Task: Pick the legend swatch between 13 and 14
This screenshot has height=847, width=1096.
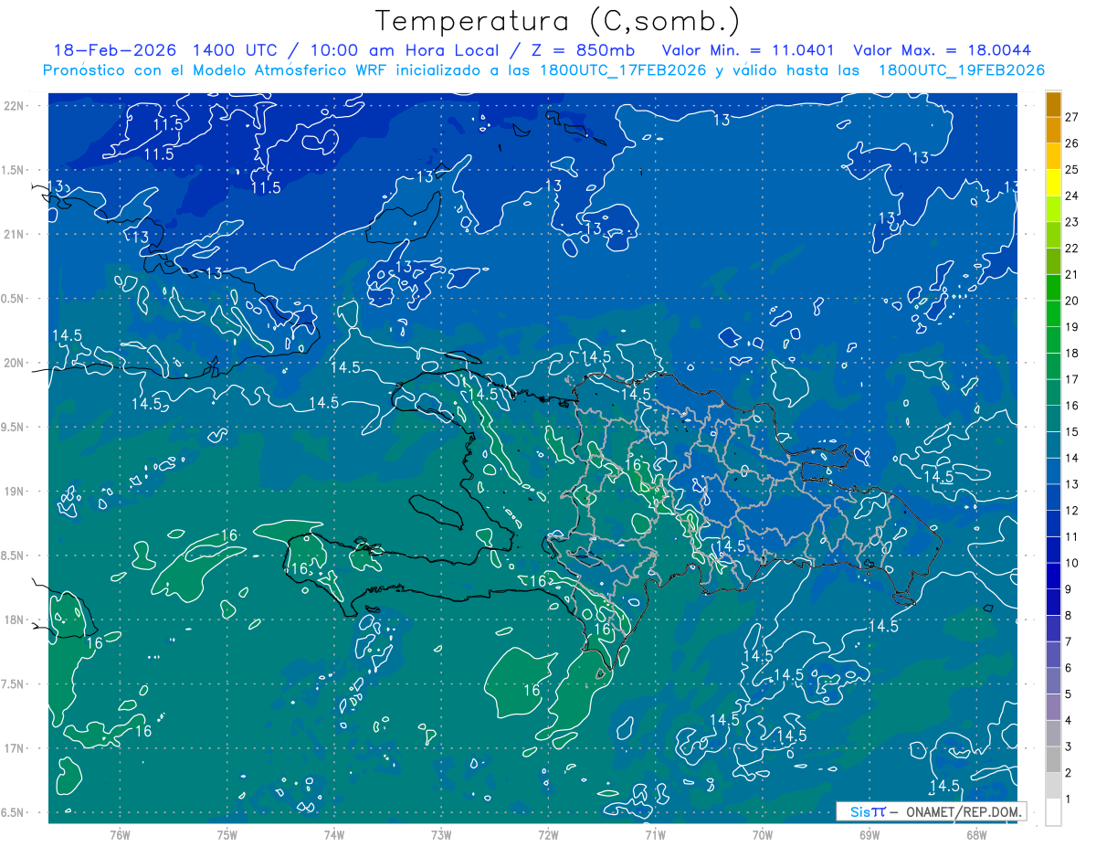Action: [x=1053, y=471]
